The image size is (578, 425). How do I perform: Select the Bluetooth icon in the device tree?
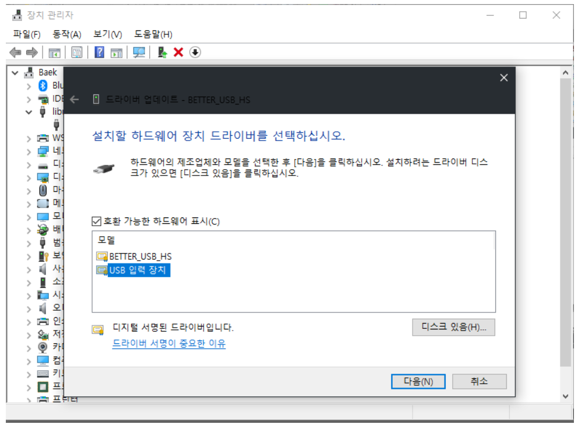point(43,86)
